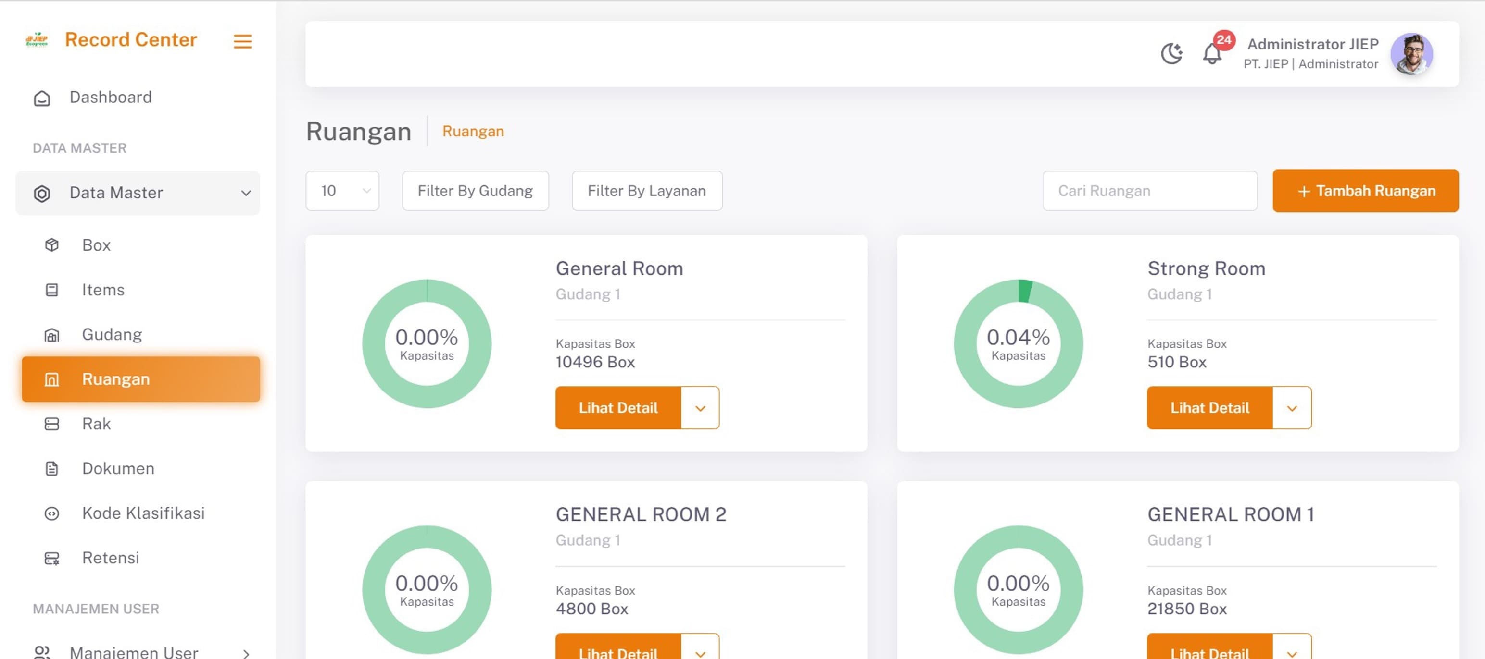1485x659 pixels.
Task: Open the 10 rows-per-page dropdown
Action: point(342,191)
